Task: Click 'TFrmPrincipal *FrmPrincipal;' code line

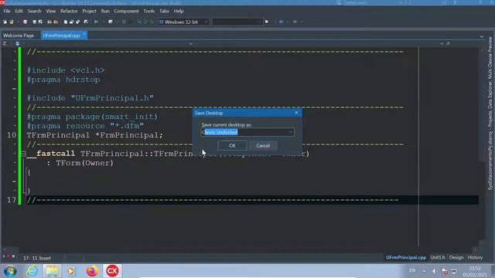Action: coord(94,135)
